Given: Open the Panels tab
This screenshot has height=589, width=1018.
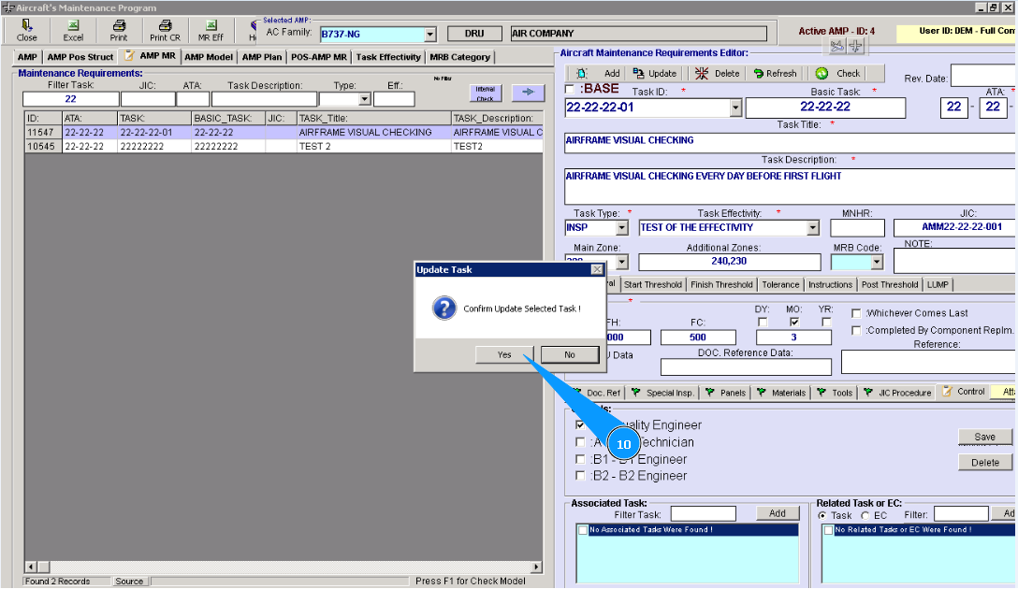Looking at the screenshot, I should click(x=726, y=393).
